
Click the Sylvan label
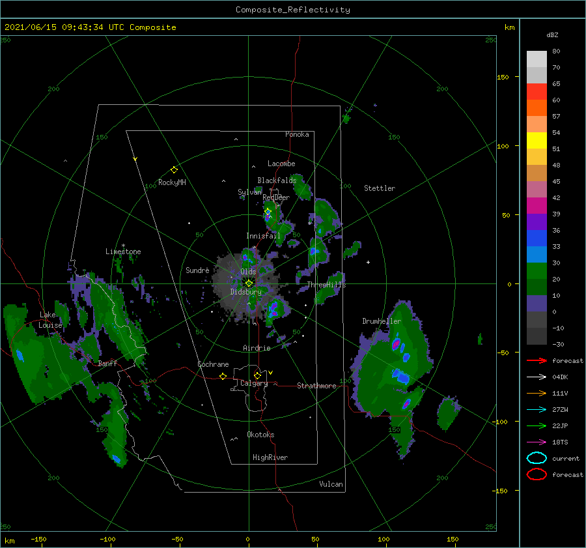pyautogui.click(x=249, y=192)
